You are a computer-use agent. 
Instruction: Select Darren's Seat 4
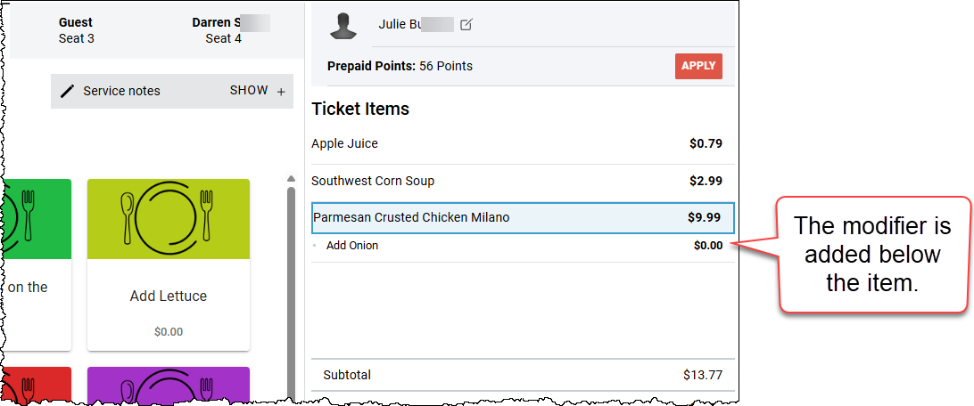(x=224, y=30)
